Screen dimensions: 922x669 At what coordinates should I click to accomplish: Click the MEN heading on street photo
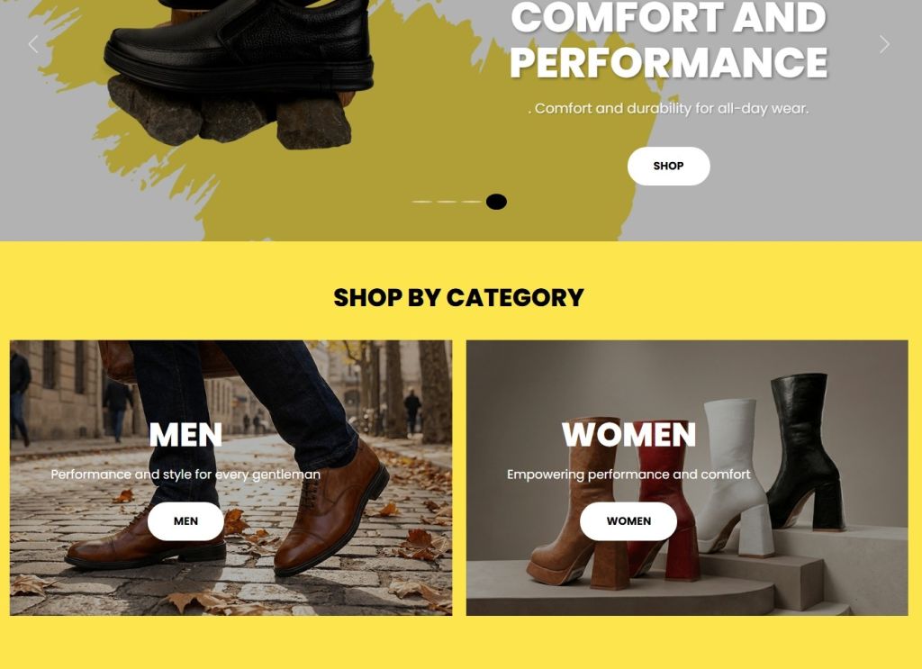click(185, 435)
